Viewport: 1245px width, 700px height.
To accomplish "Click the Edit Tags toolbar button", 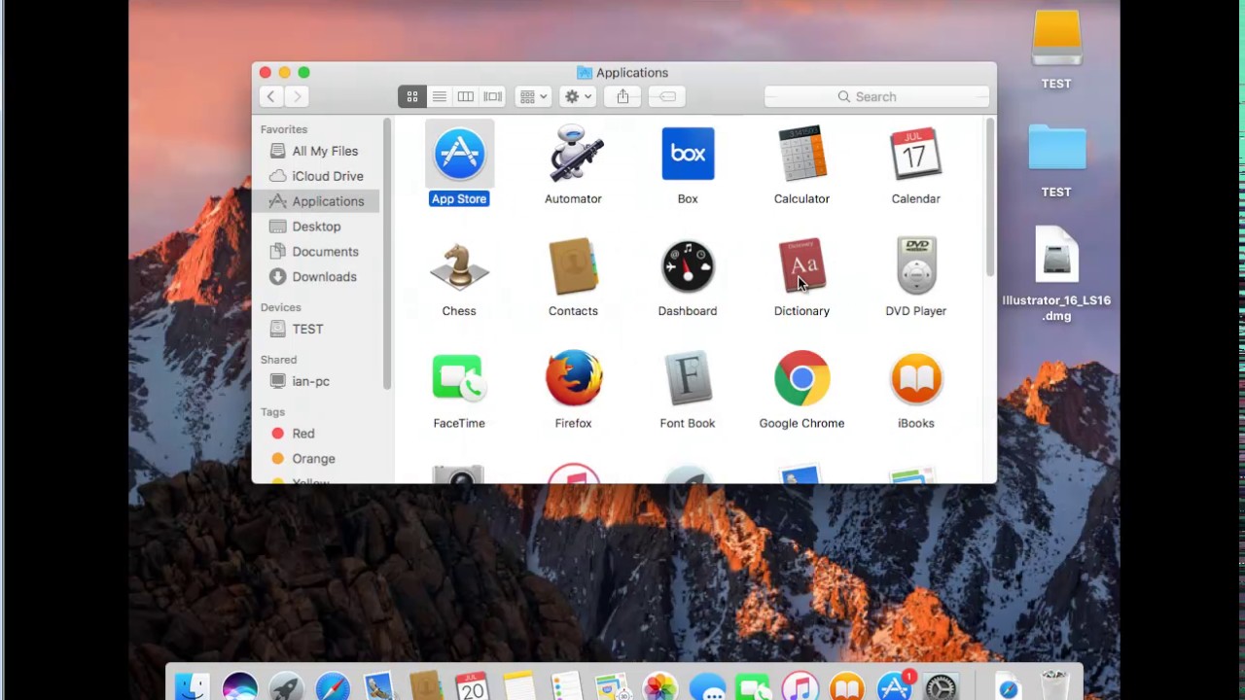I will click(x=667, y=96).
